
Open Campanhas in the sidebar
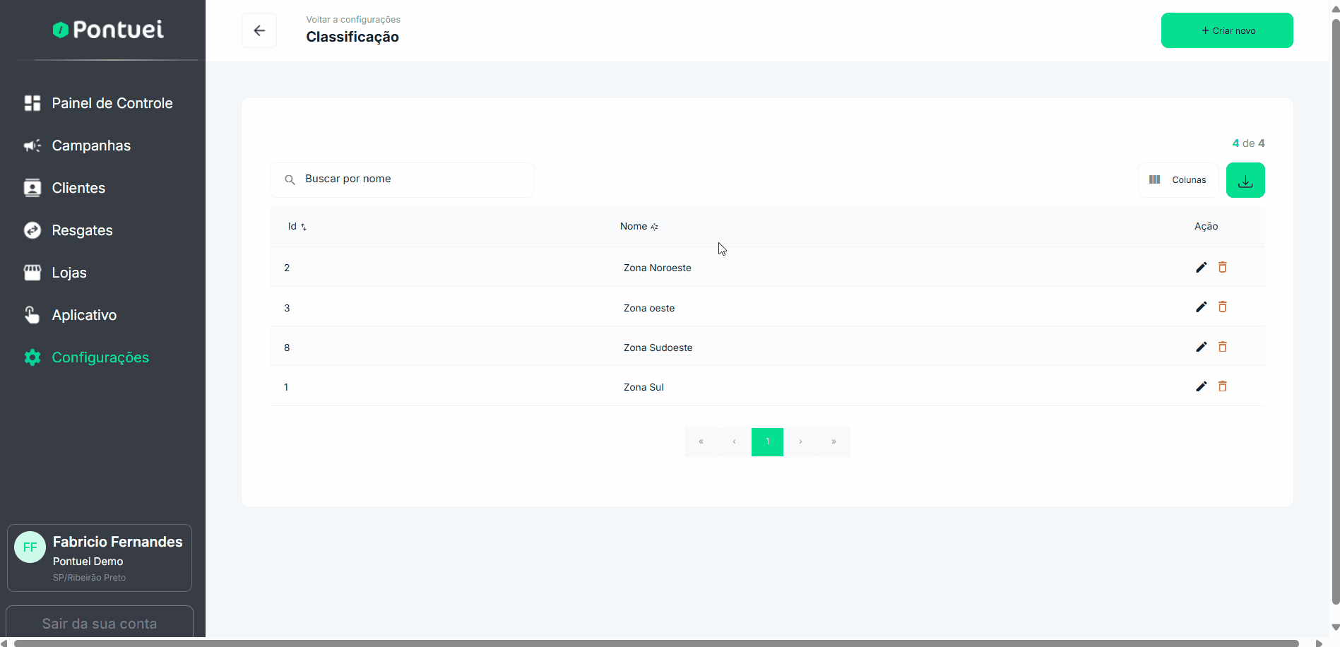91,146
